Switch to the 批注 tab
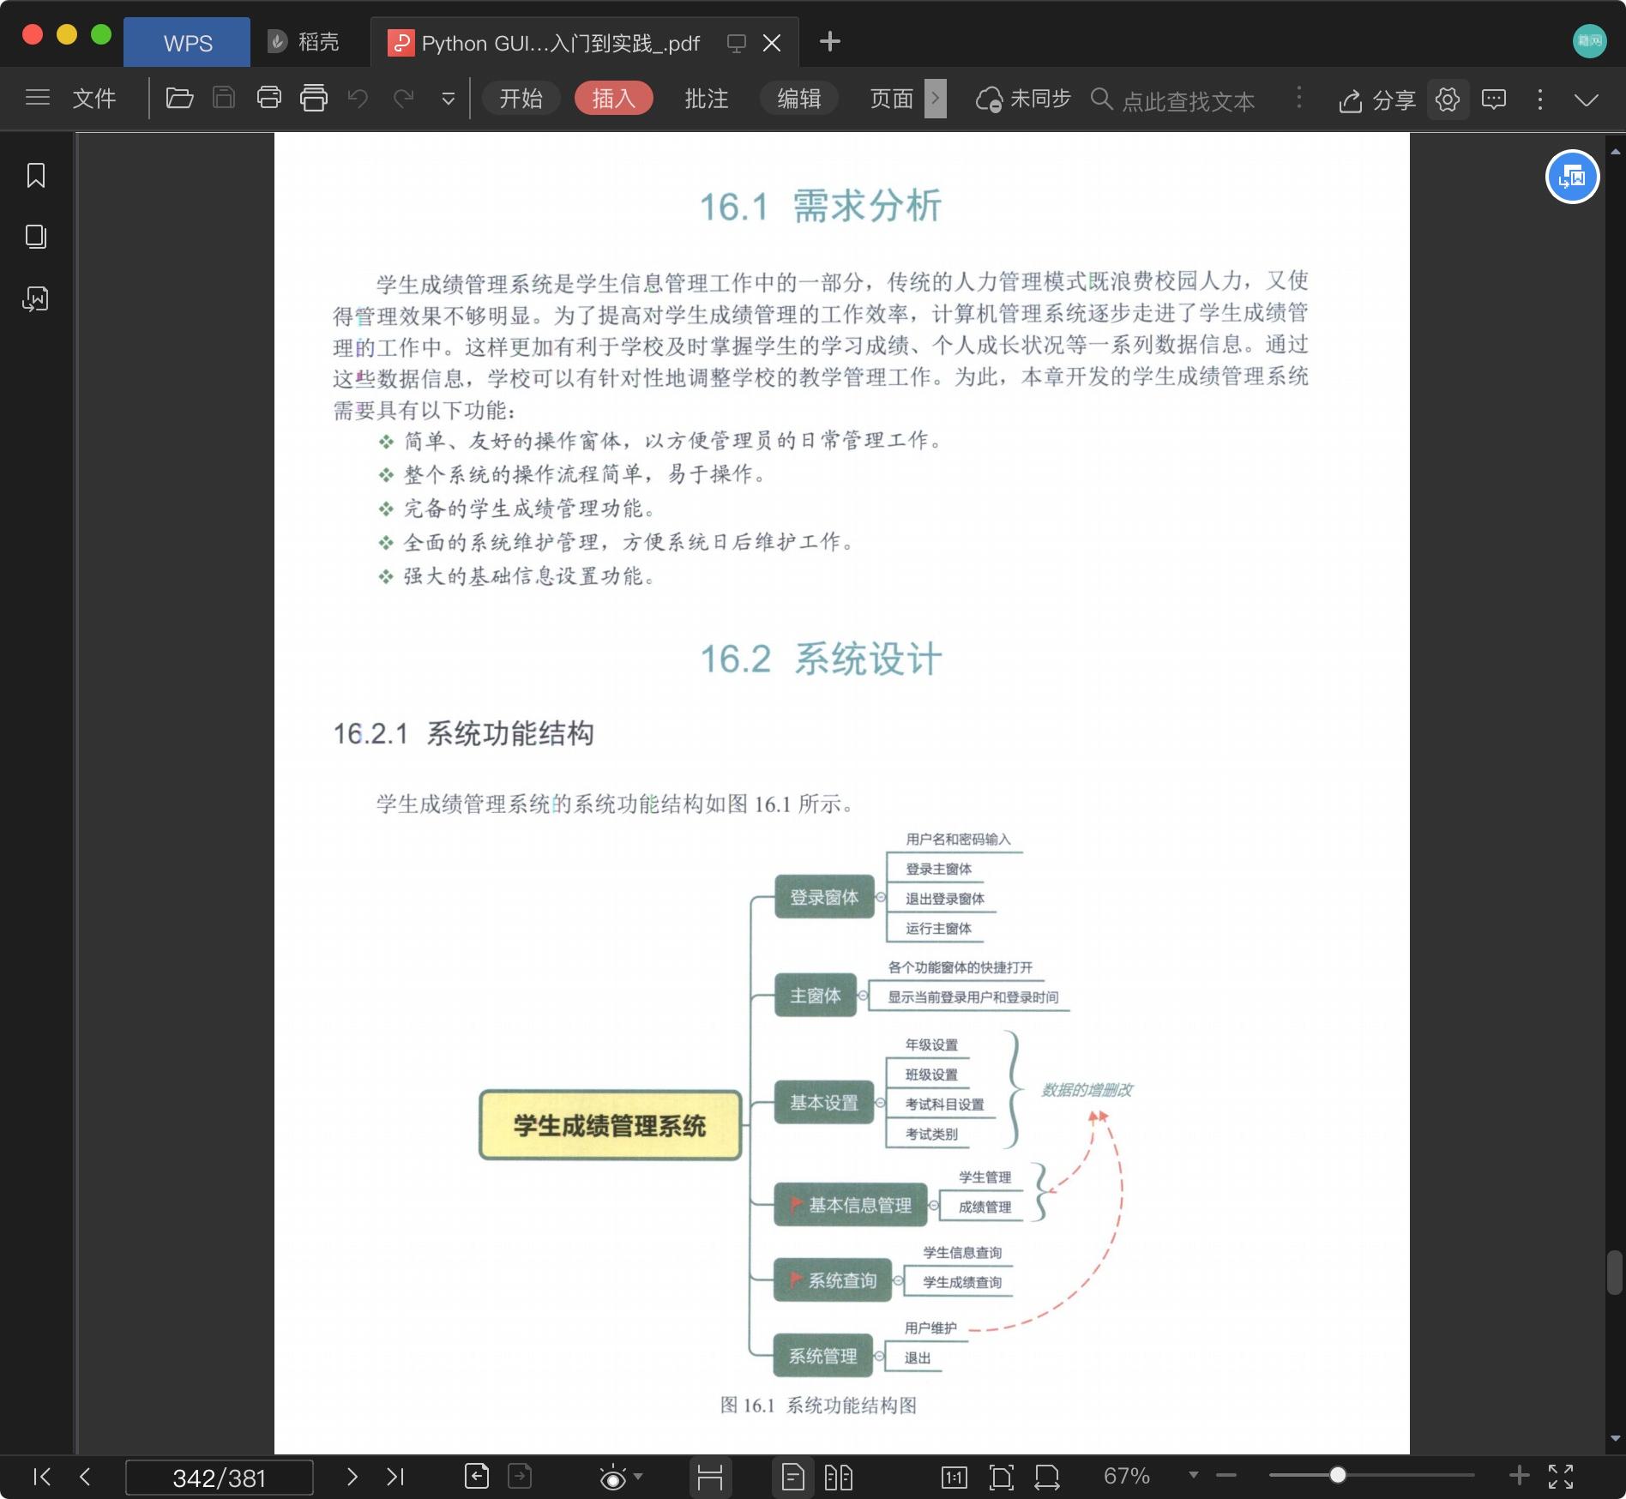 (707, 99)
